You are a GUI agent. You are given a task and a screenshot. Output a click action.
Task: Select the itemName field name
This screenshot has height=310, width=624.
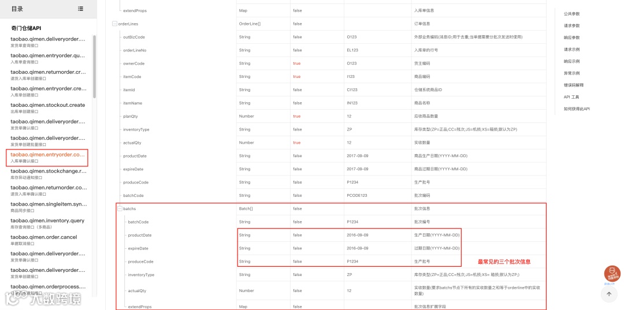pos(133,103)
